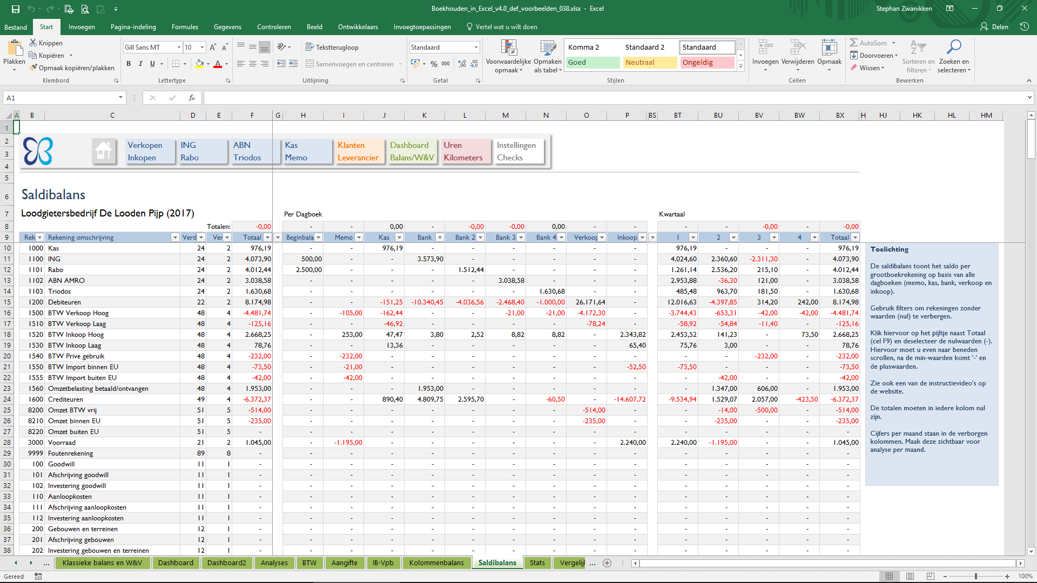
Task: Toggle italic formatting
Action: coord(140,63)
